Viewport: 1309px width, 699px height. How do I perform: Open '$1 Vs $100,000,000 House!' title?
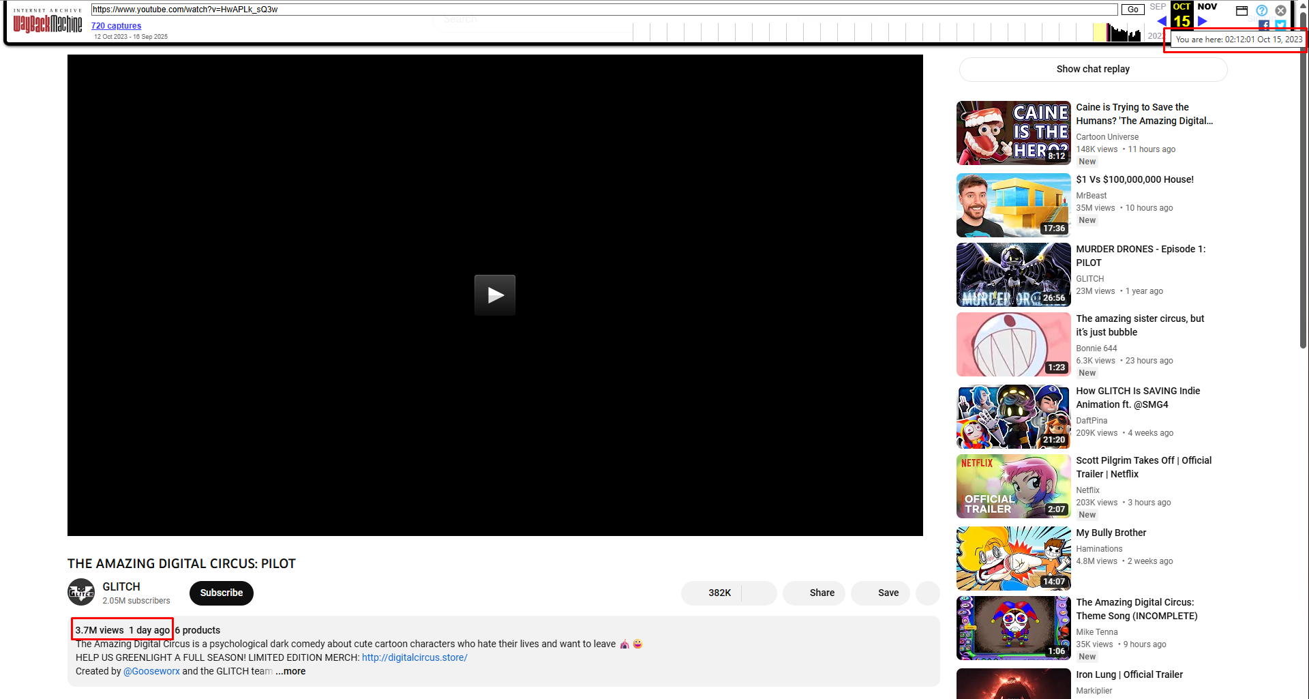coord(1134,179)
